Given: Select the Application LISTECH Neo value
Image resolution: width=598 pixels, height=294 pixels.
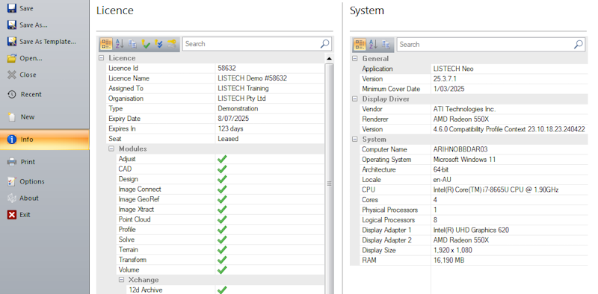Looking at the screenshot, I should tap(454, 69).
